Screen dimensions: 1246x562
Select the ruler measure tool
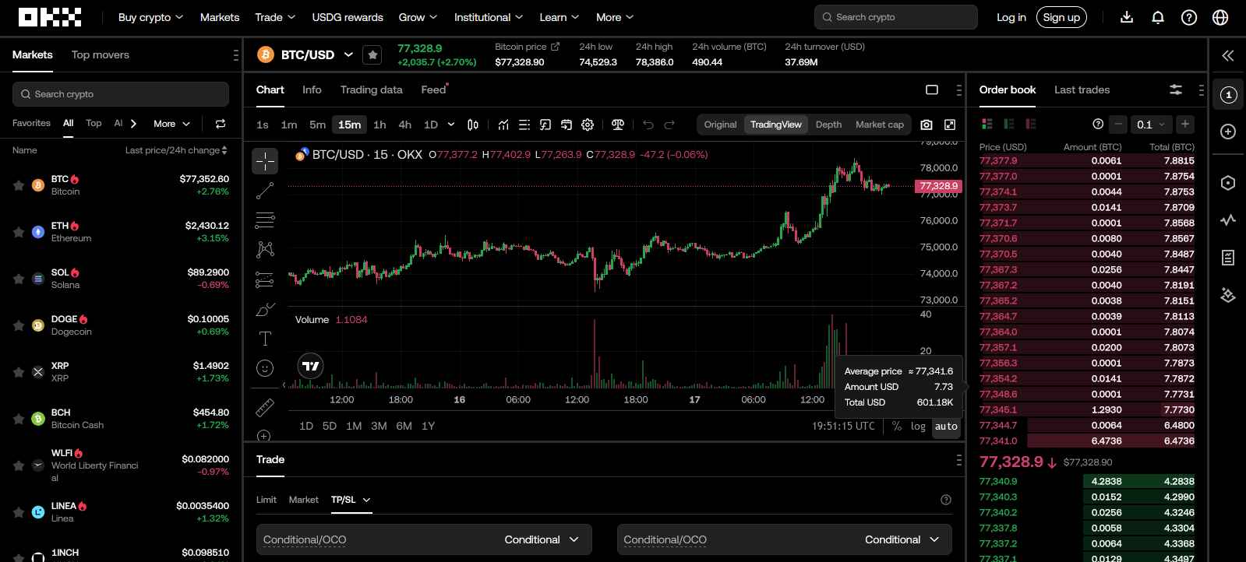click(x=265, y=407)
